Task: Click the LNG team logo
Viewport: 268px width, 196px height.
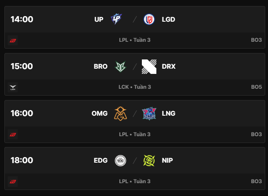Action: point(149,113)
